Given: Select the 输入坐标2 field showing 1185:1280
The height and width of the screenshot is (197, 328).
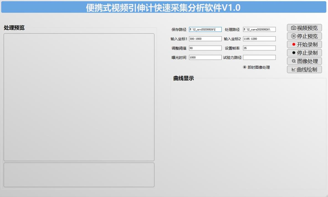Looking at the screenshot, I should coord(259,39).
